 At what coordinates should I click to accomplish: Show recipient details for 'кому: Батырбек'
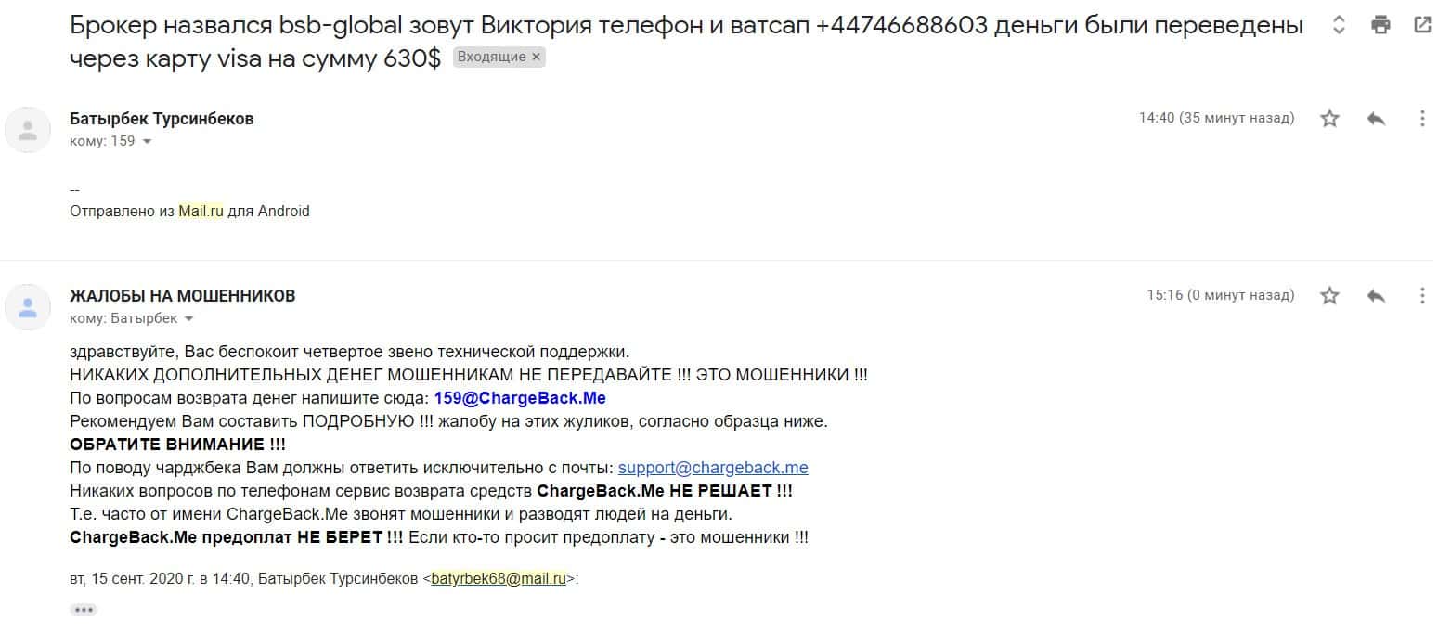[x=189, y=319]
